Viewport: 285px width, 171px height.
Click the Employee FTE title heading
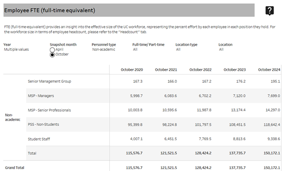pos(49,10)
